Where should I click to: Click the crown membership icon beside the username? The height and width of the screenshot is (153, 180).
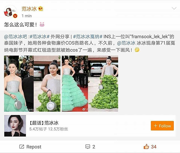click(x=40, y=9)
